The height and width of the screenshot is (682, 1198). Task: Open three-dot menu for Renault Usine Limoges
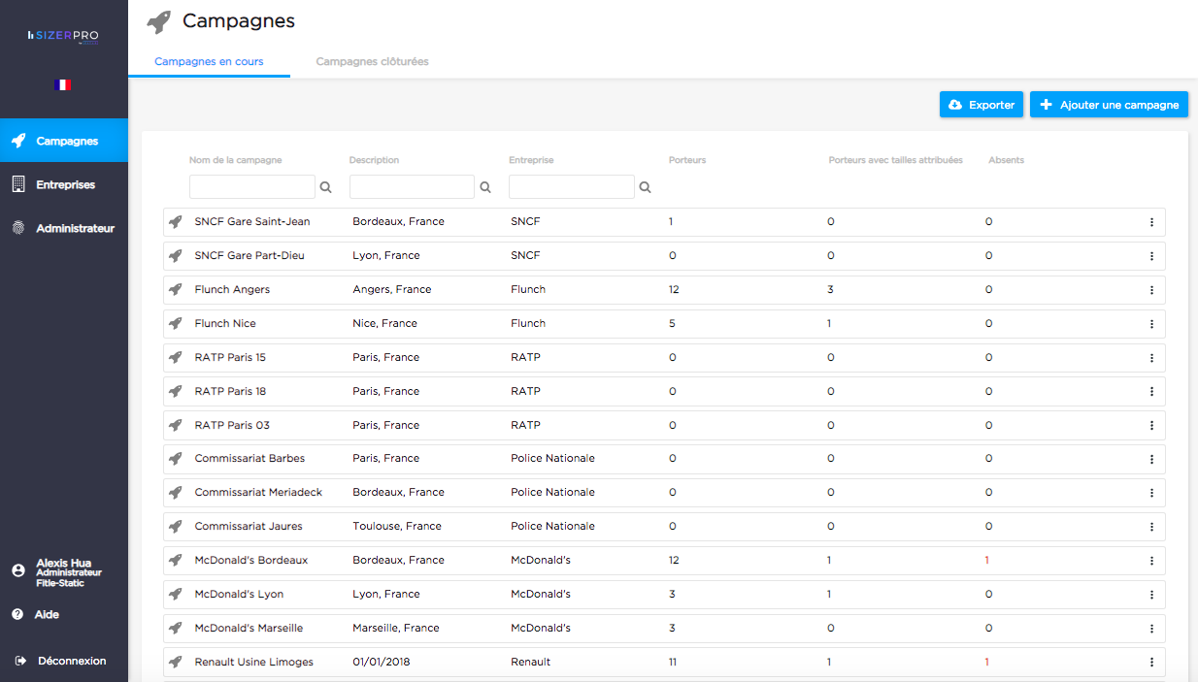coord(1151,663)
